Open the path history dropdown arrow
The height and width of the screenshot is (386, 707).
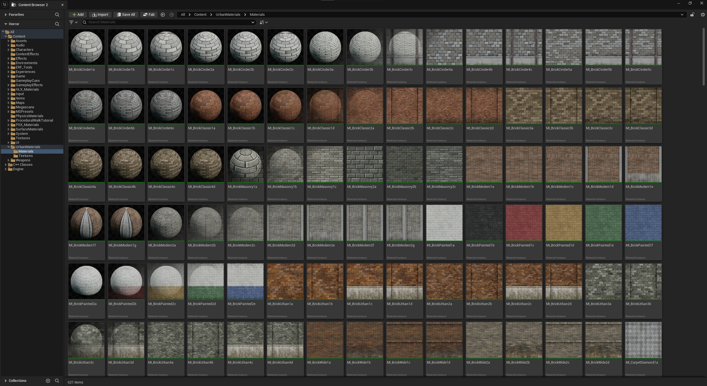(x=682, y=15)
